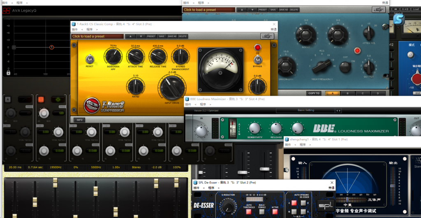Click the Custom Shop button in Classic Comp
Image resolution: width=421 pixels, height=218 pixels.
tap(267, 36)
